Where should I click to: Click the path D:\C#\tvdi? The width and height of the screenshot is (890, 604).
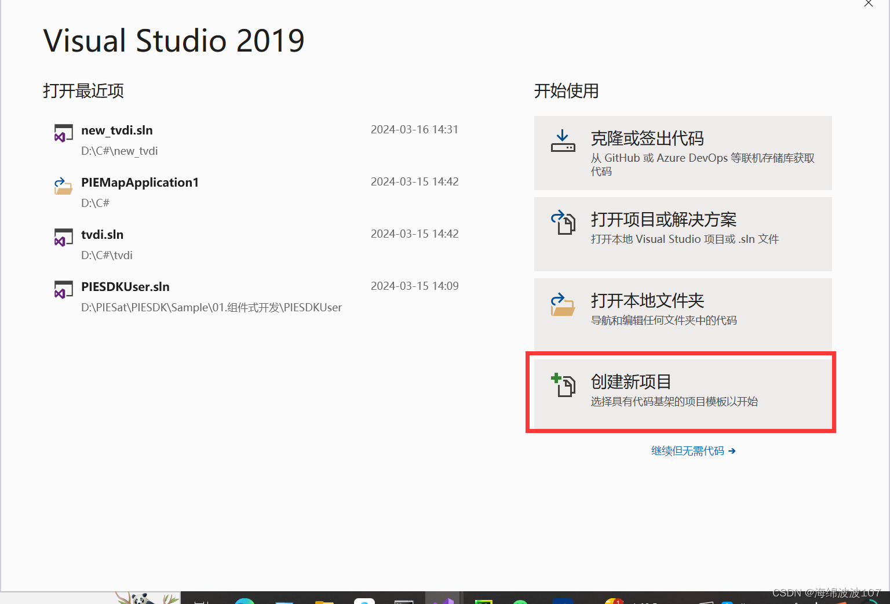coord(107,256)
